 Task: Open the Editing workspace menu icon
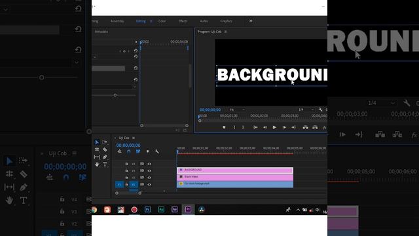pos(151,21)
